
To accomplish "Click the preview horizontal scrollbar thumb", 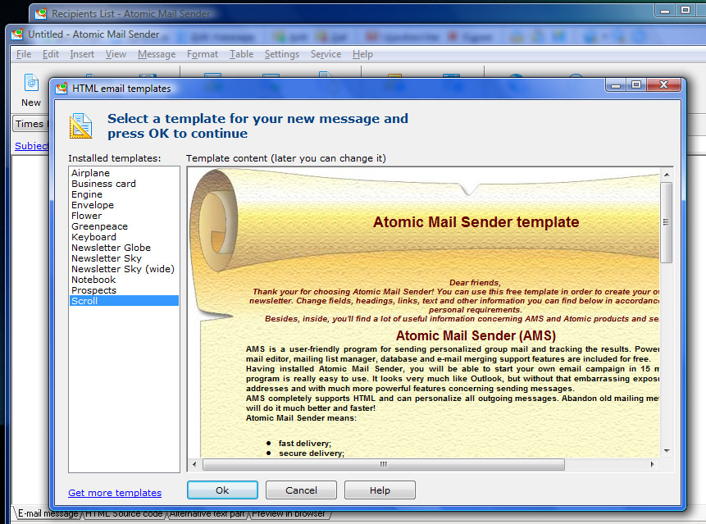I will click(384, 464).
